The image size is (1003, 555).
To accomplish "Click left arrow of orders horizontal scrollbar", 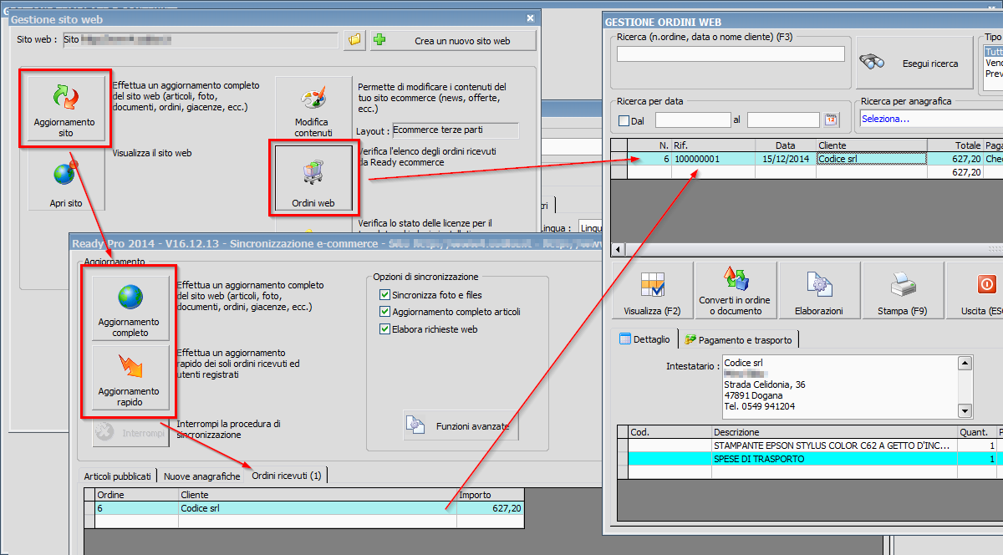I will click(x=619, y=250).
